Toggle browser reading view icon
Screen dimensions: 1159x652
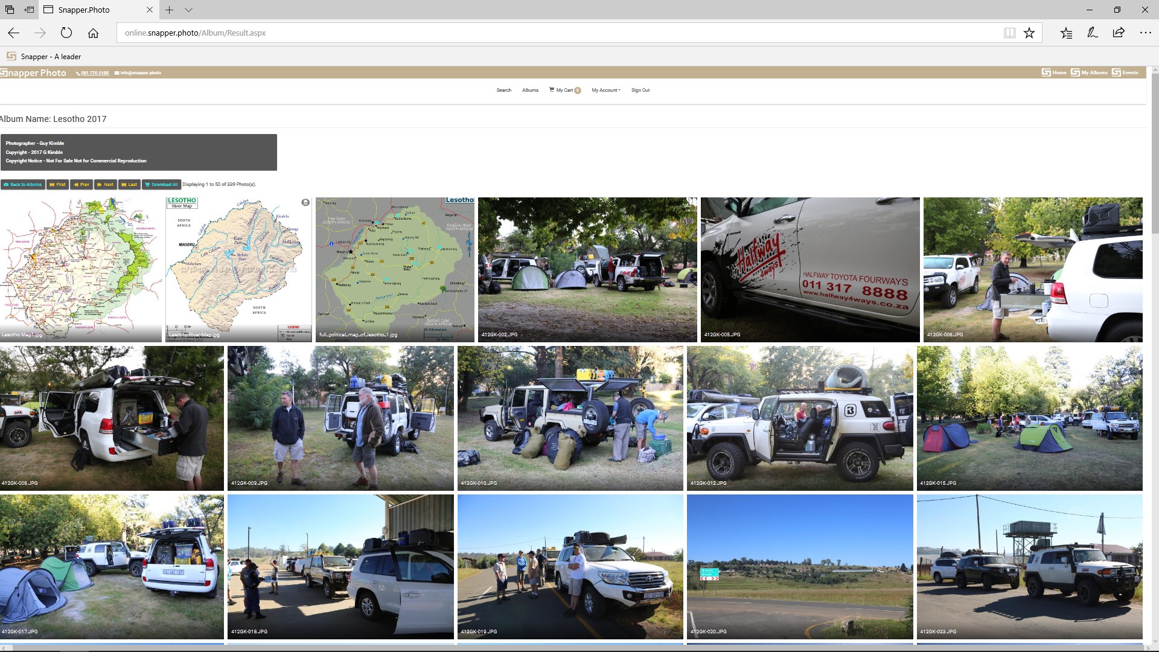pos(1009,33)
